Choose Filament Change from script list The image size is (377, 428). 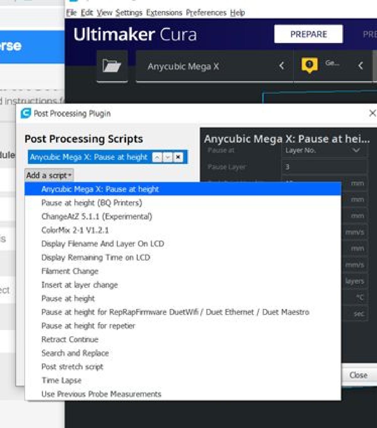70,271
